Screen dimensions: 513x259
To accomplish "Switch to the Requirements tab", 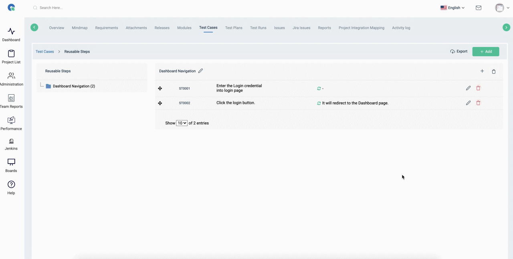I will tap(107, 28).
